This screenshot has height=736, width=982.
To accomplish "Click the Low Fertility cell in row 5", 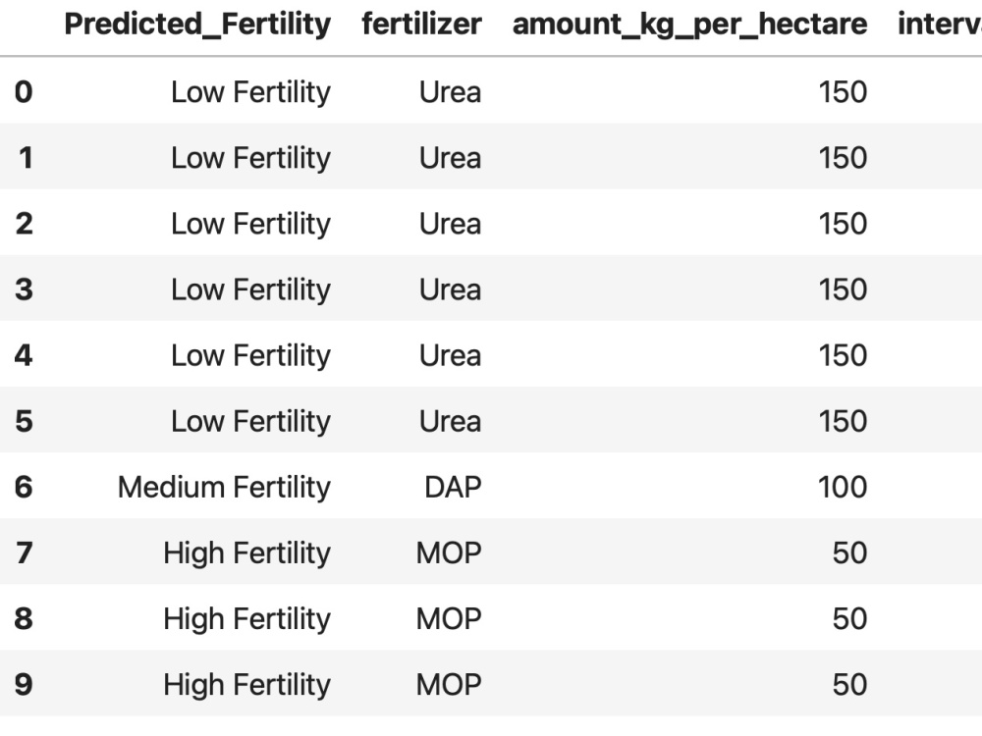I will click(x=250, y=422).
